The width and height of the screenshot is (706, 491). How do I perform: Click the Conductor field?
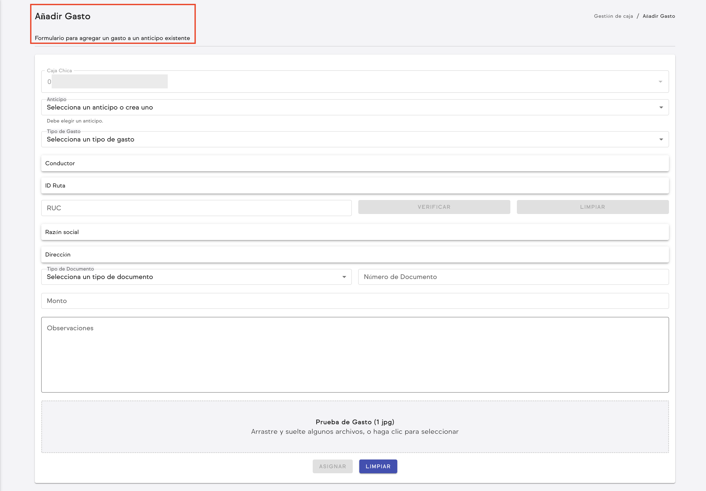(355, 163)
